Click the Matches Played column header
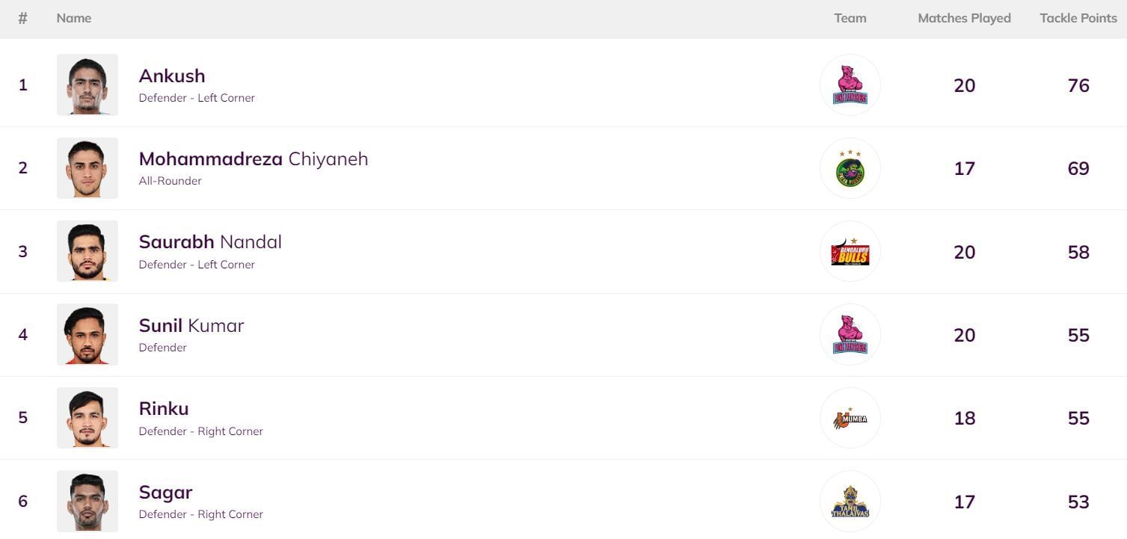This screenshot has width=1127, height=539. [964, 18]
